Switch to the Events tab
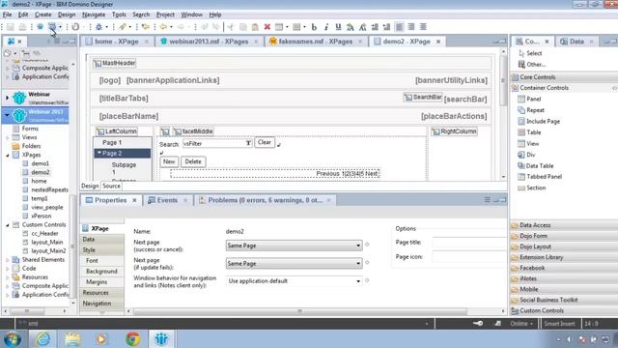Image resolution: width=618 pixels, height=348 pixels. [x=167, y=200]
